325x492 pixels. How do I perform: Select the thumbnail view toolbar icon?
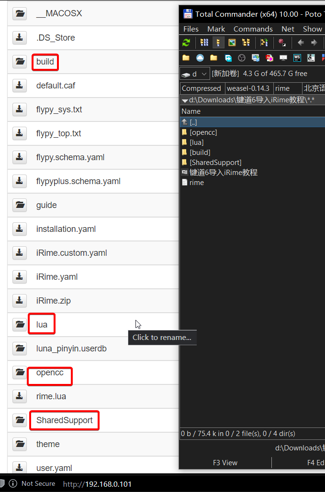coord(232,43)
